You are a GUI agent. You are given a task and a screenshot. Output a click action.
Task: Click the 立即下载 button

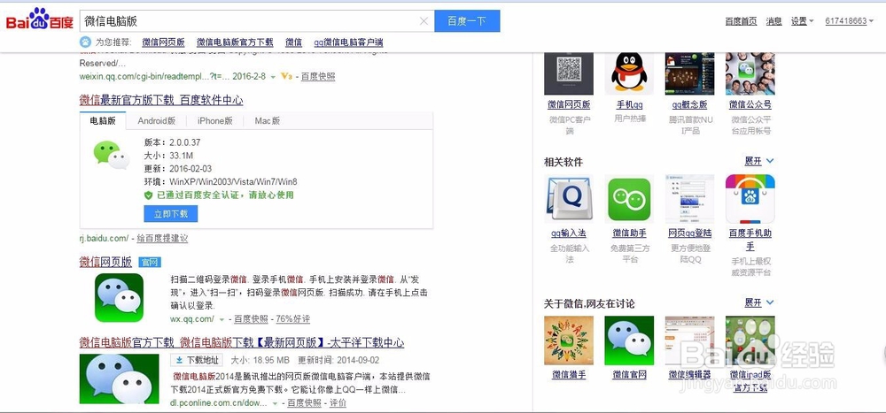pos(171,213)
